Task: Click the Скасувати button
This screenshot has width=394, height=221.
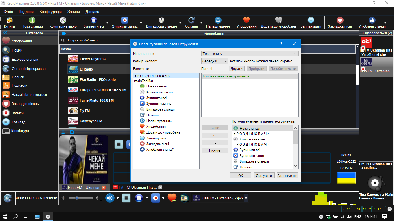Action: click(x=264, y=176)
